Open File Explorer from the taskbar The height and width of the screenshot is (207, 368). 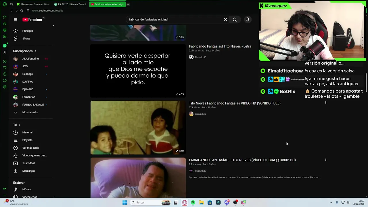click(x=201, y=202)
